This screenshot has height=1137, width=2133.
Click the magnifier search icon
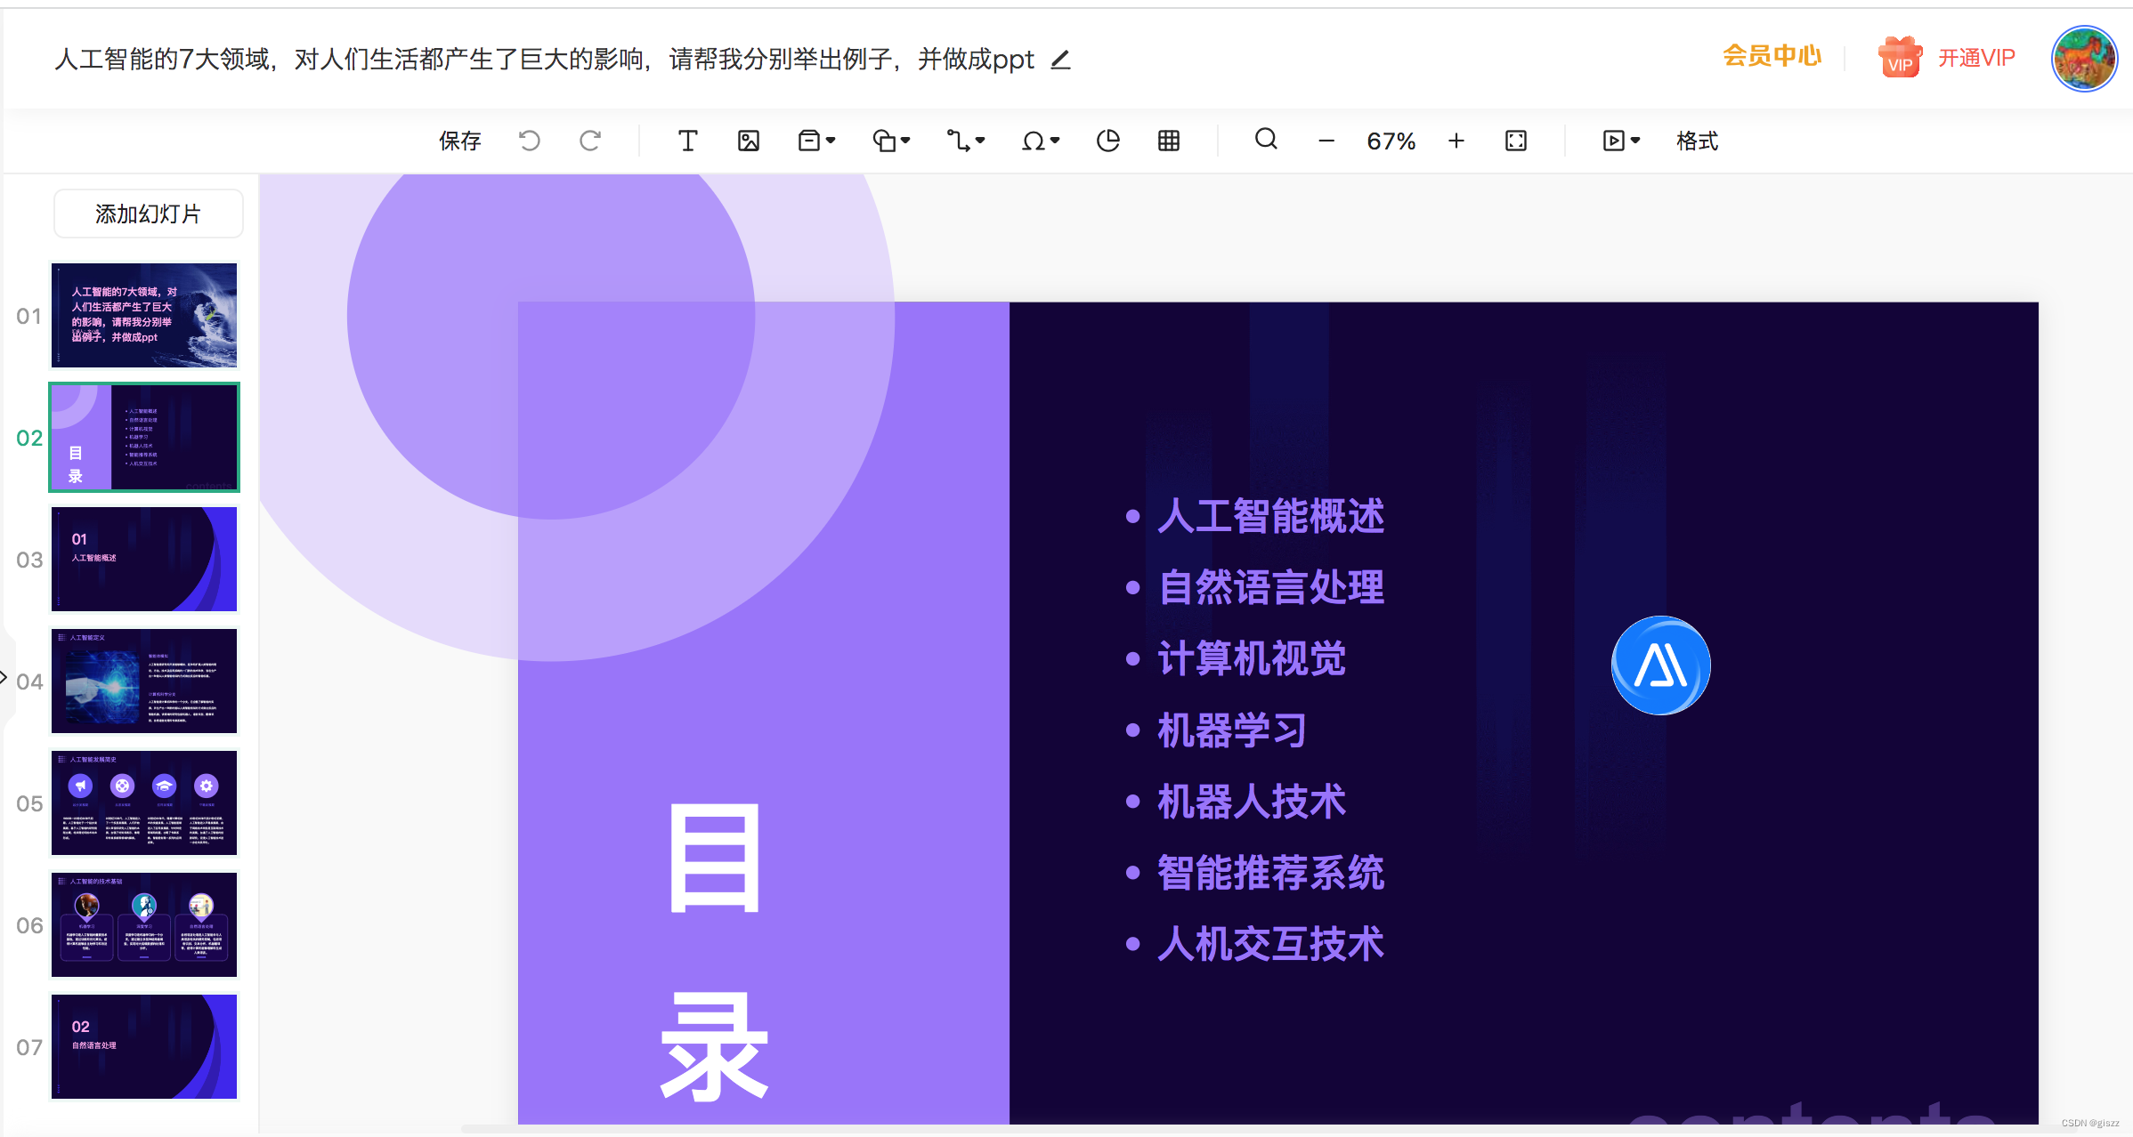click(1266, 140)
